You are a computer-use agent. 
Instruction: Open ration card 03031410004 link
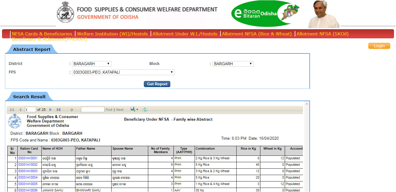(x=28, y=177)
